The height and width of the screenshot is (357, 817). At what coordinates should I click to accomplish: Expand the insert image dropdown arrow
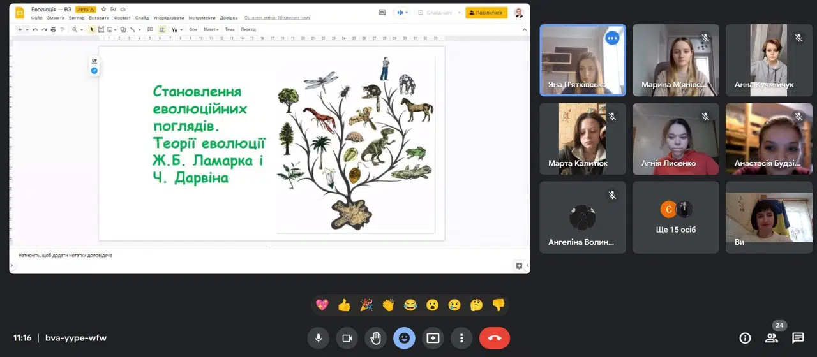coord(116,29)
